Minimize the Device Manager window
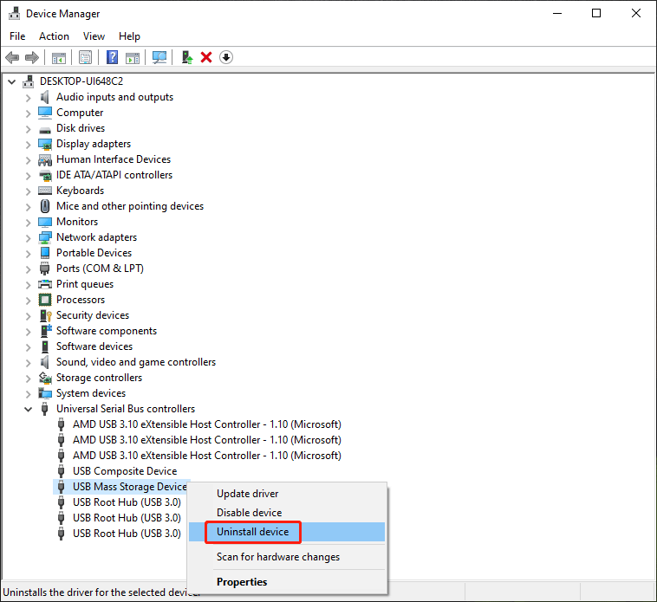Viewport: 657px width, 602px height. (x=556, y=13)
